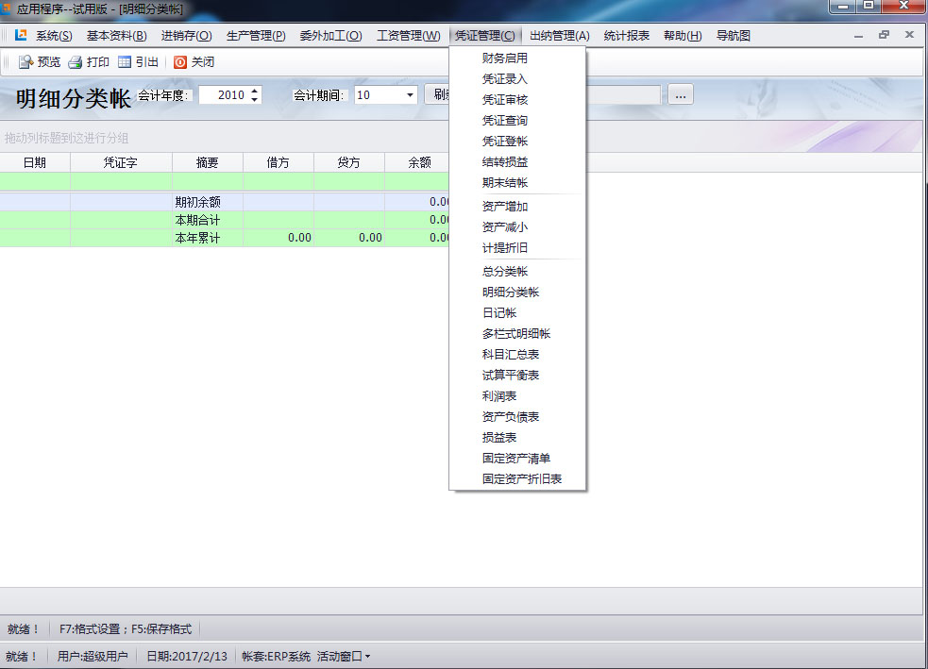928x669 pixels.
Task: Click the Export (引出) table icon
Action: click(x=125, y=62)
